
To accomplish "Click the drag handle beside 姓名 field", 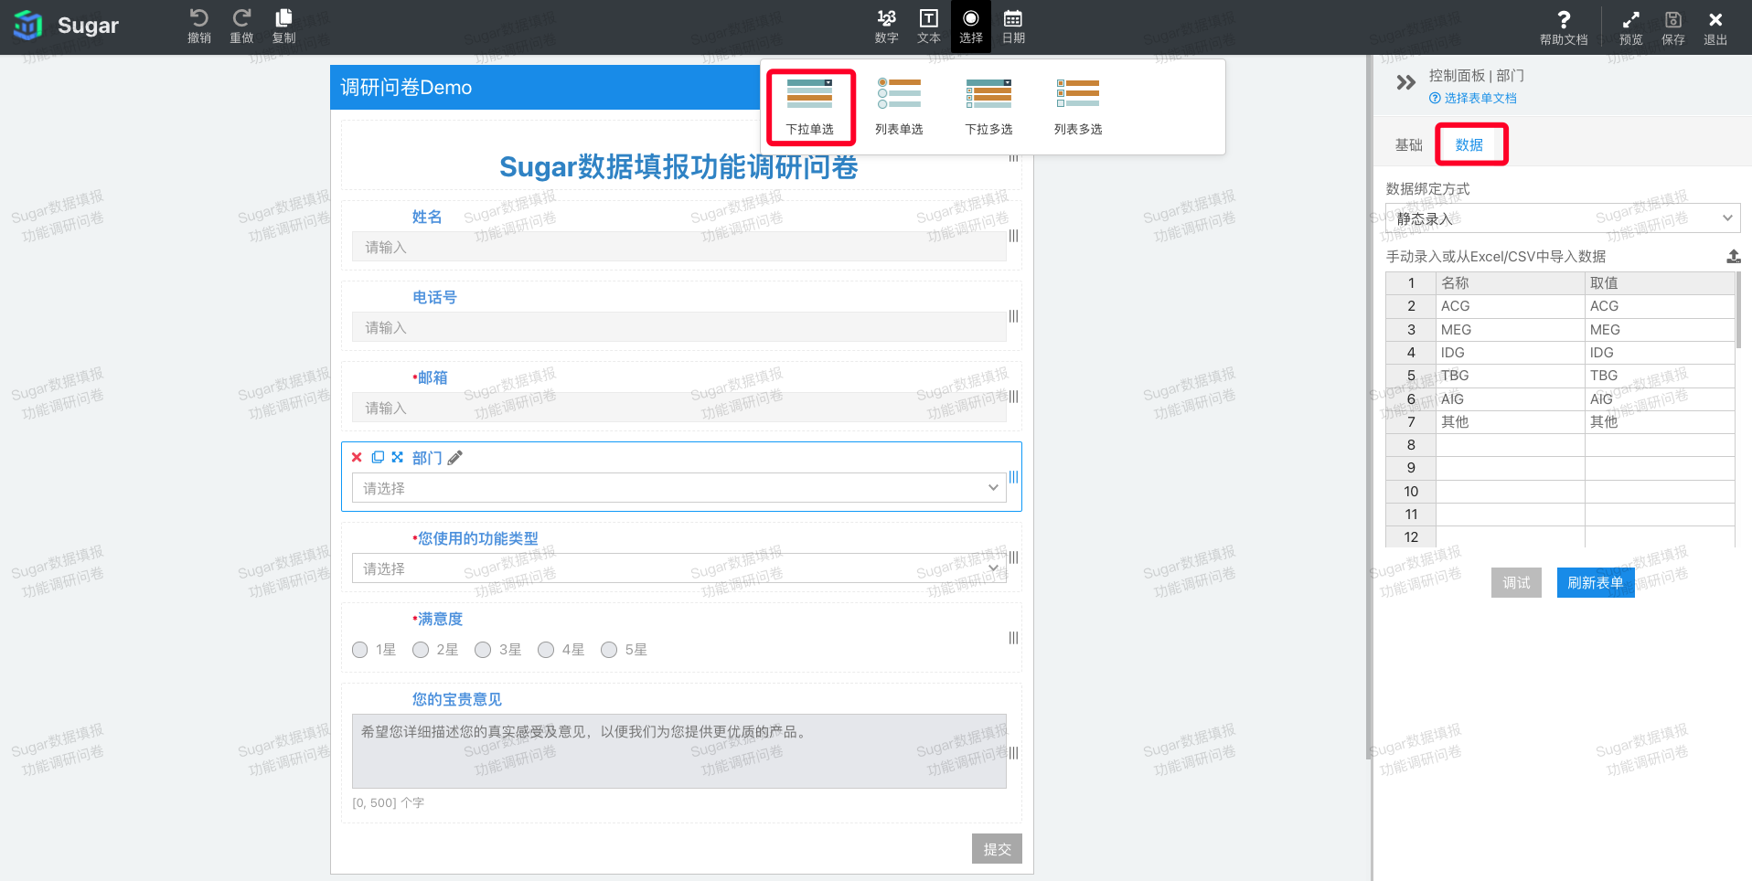I will (x=1013, y=236).
